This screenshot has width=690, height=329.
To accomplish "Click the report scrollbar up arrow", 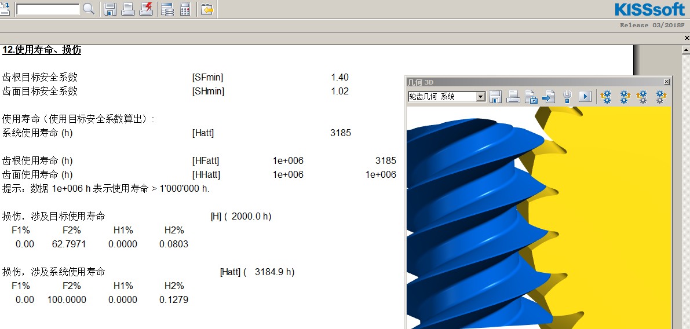I will point(686,50).
